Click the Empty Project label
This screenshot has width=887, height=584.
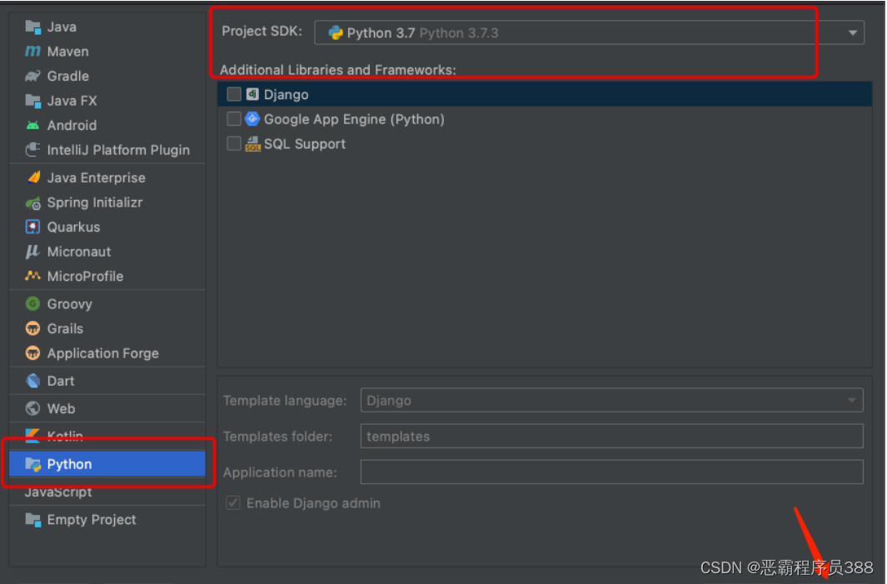tap(92, 520)
